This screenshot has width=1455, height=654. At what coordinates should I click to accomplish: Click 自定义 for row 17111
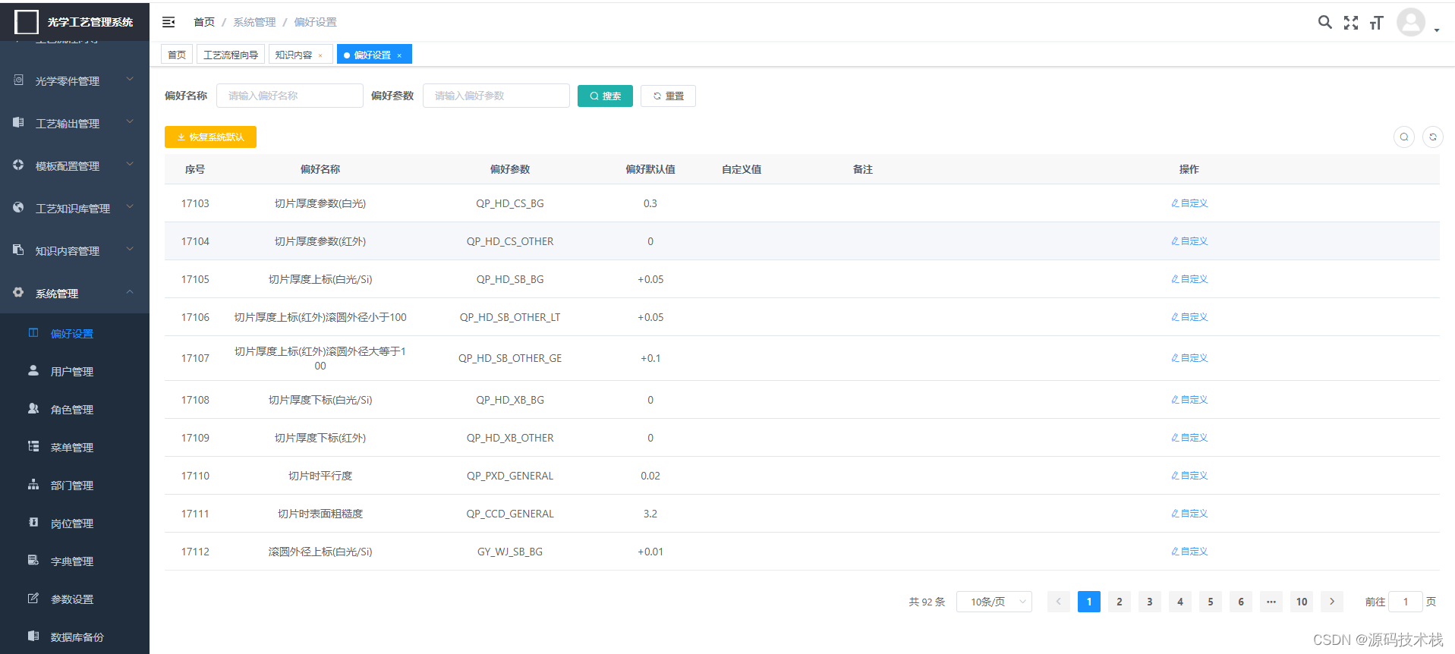click(1189, 514)
